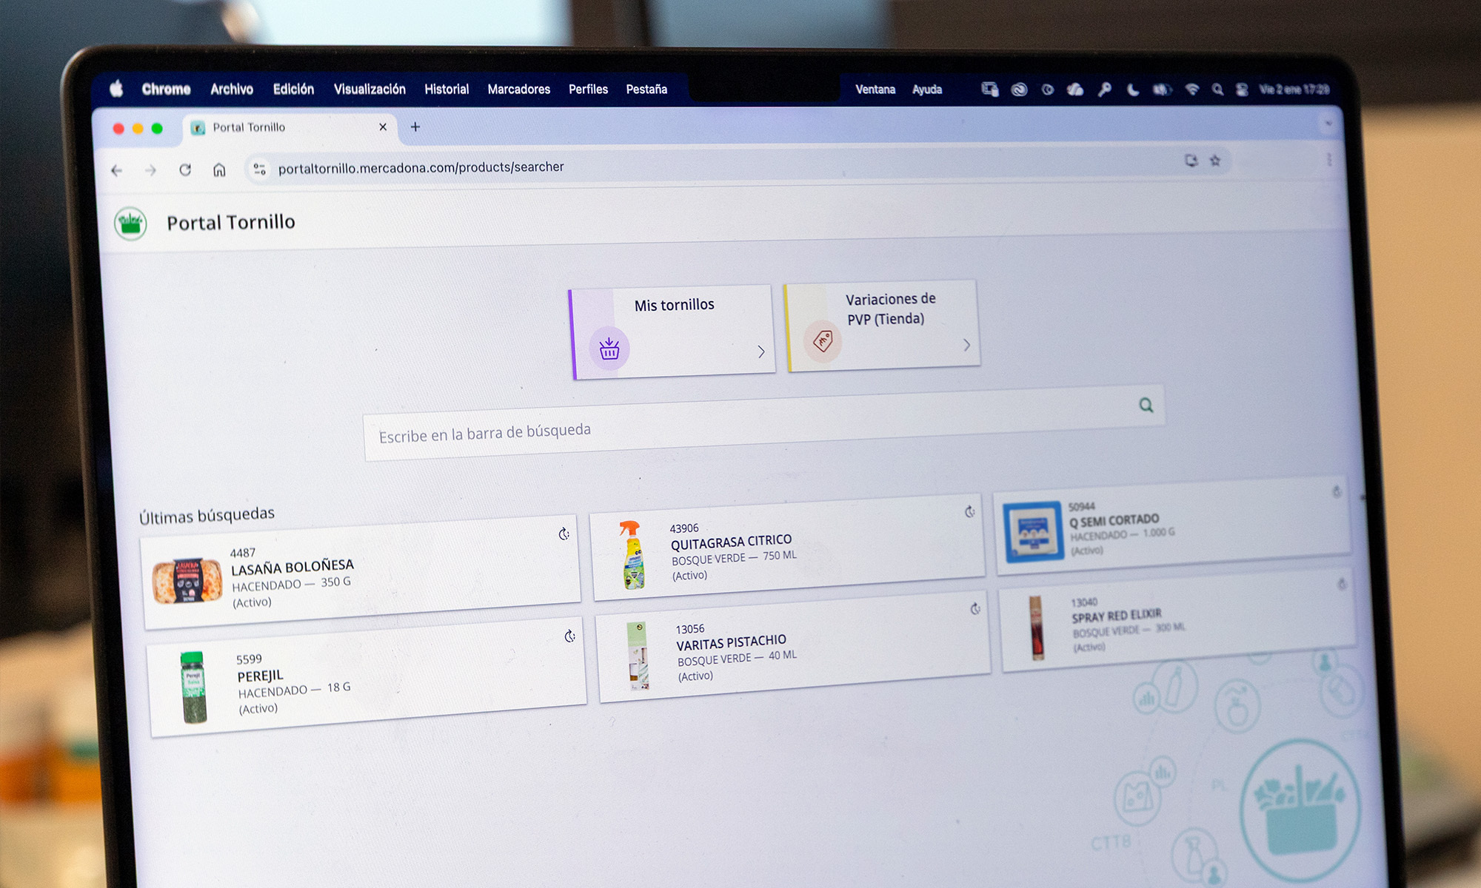Click the history icon on Lasaña Boloñesa card
1481x888 pixels.
click(564, 534)
